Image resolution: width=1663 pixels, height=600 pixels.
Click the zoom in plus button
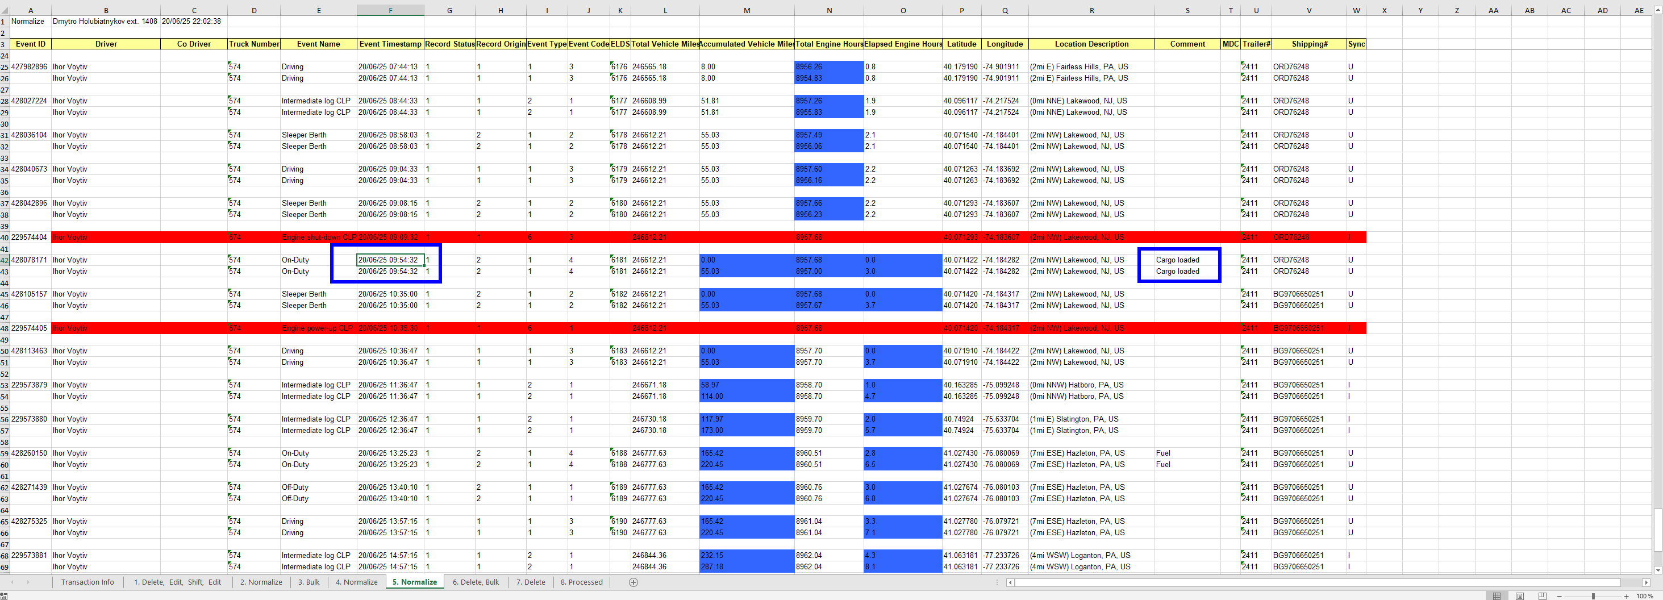click(x=1626, y=595)
